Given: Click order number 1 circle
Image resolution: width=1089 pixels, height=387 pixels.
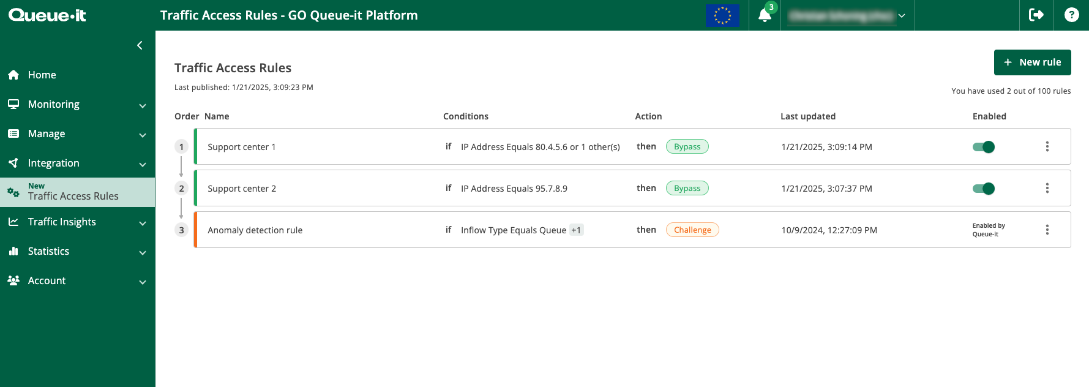Looking at the screenshot, I should [181, 147].
